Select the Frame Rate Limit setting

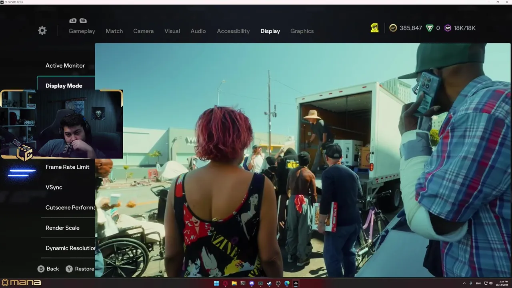[x=68, y=167]
